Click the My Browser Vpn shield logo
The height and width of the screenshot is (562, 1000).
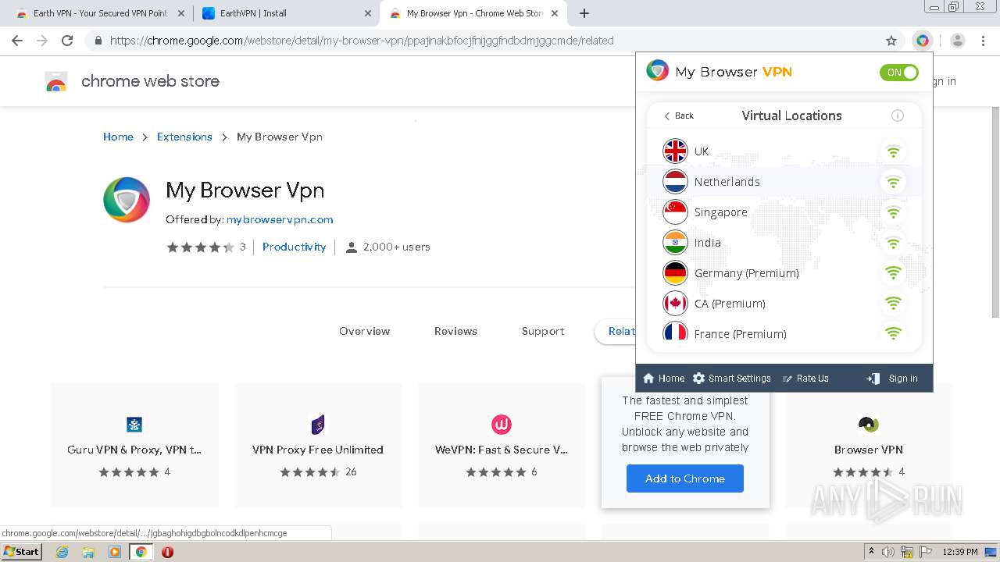(127, 200)
